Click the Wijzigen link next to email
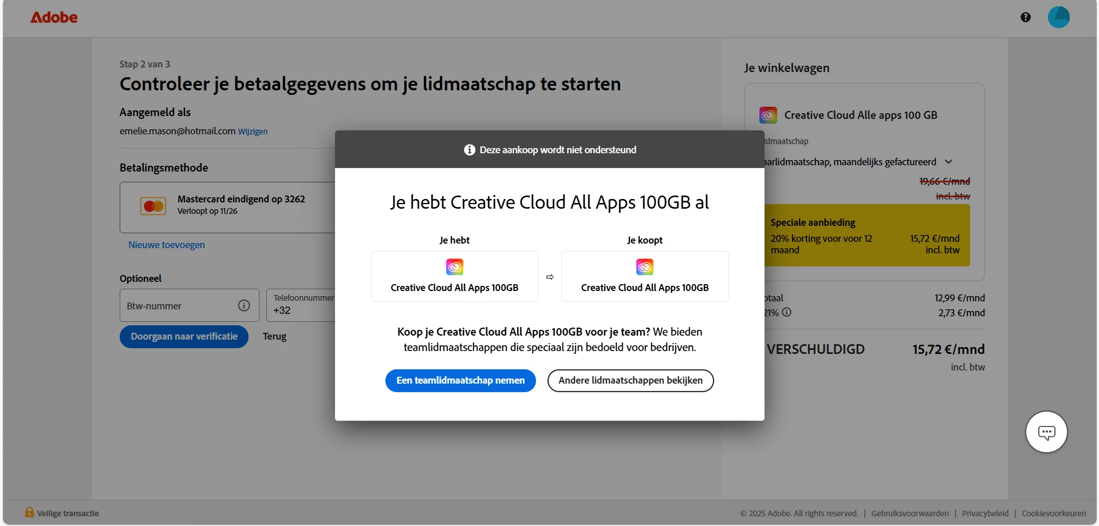This screenshot has width=1099, height=526. click(x=253, y=131)
